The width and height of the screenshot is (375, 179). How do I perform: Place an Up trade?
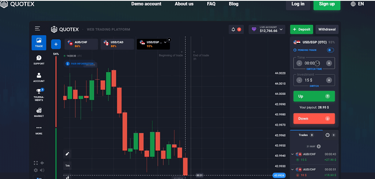click(x=314, y=96)
